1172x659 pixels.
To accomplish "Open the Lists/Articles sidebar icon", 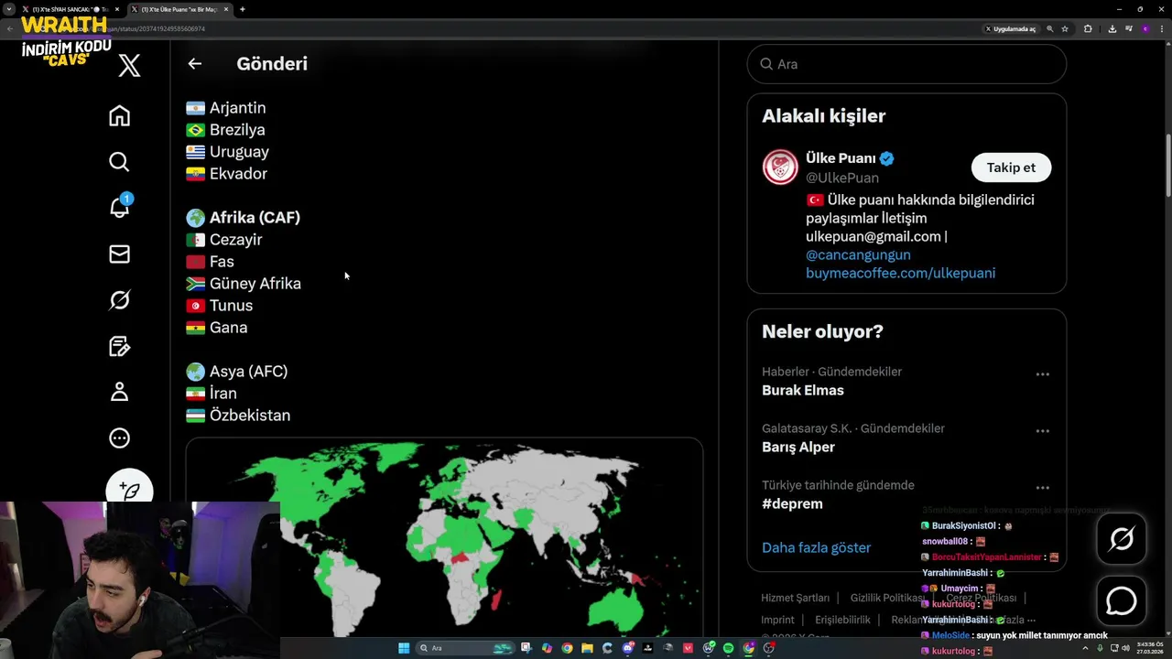I will click(x=119, y=346).
